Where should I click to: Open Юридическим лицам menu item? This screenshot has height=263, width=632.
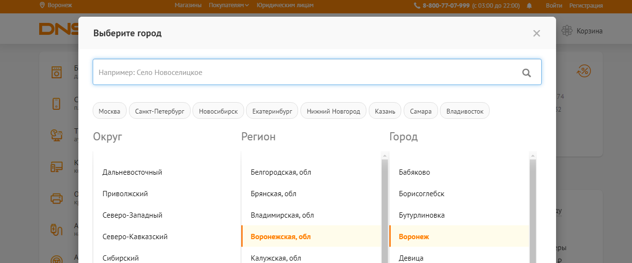tap(285, 6)
